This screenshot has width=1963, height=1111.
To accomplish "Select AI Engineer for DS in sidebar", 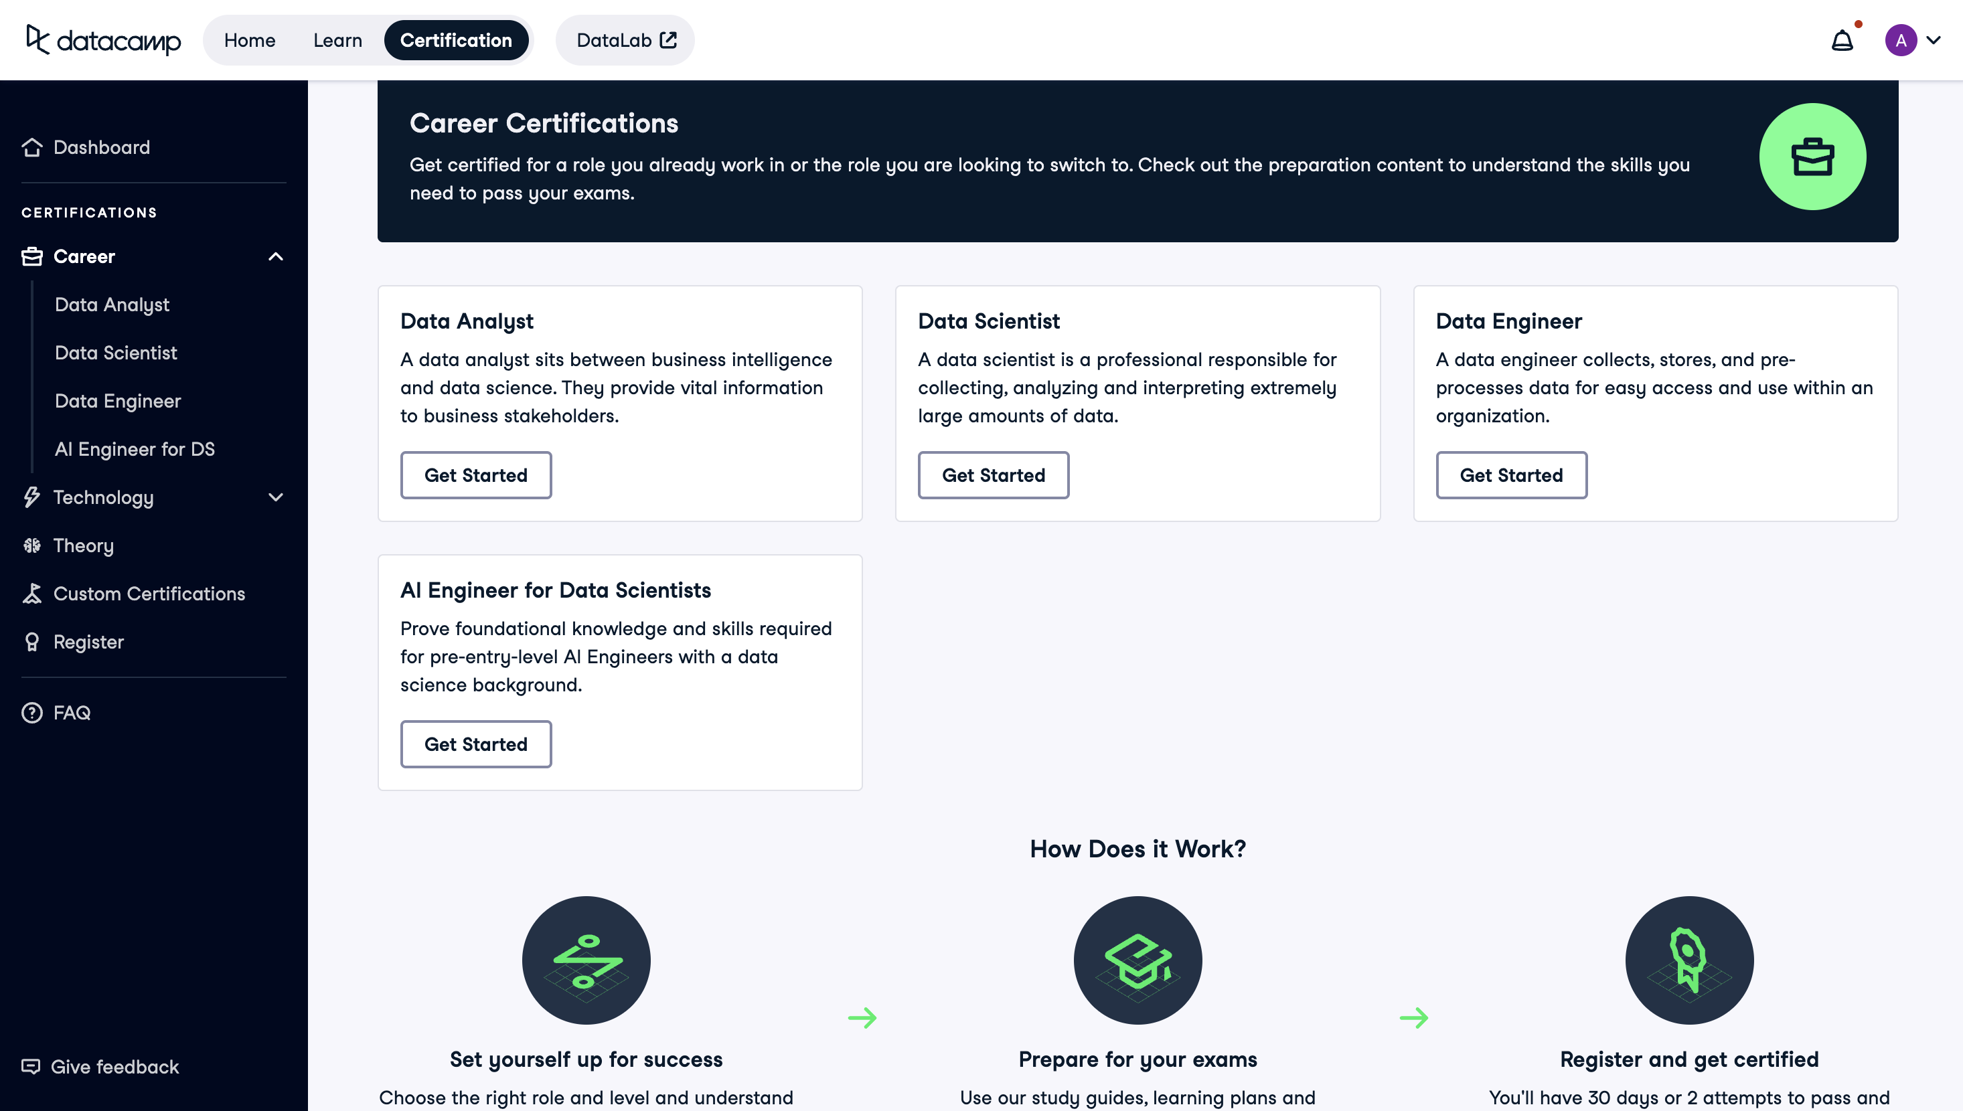I will click(x=135, y=450).
